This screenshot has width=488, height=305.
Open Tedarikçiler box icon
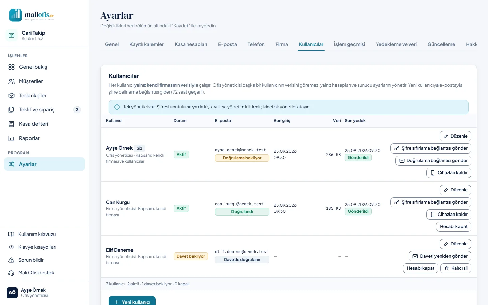click(x=12, y=96)
